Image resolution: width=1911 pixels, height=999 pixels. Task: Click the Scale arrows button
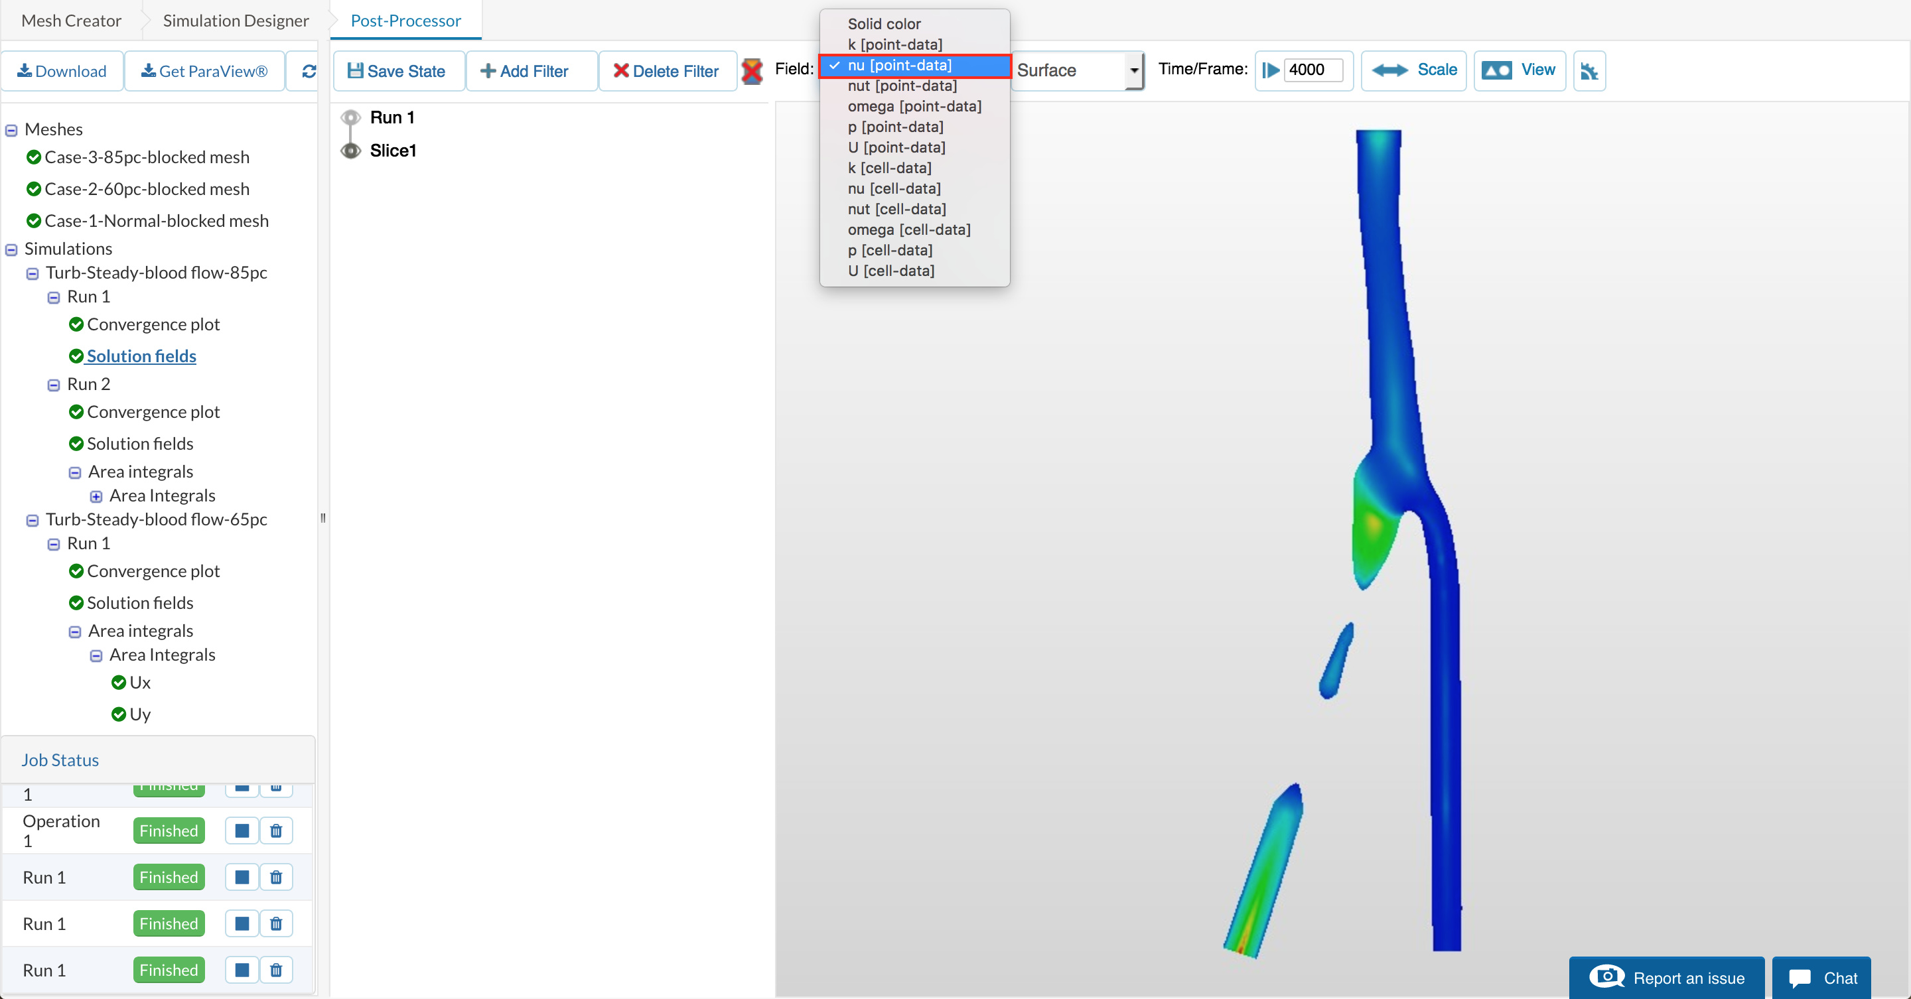tap(1413, 70)
